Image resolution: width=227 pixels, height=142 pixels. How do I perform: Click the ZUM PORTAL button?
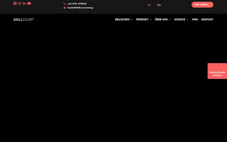click(202, 5)
